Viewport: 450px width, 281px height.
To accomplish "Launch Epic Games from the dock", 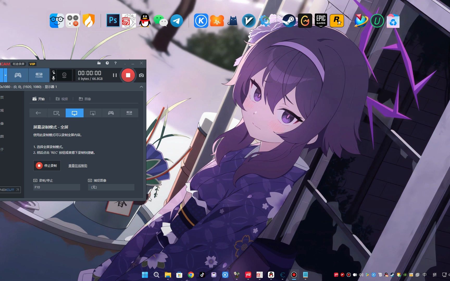I will (321, 21).
